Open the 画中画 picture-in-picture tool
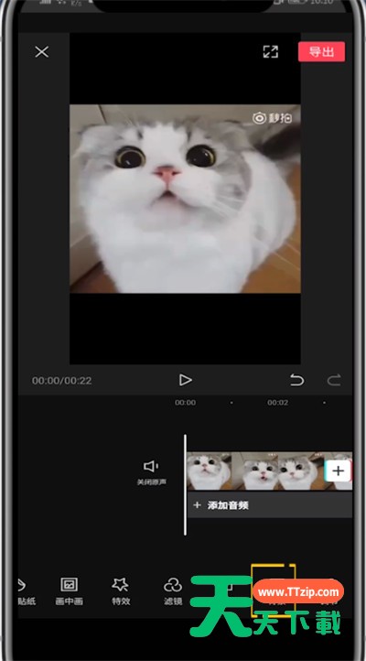This screenshot has width=366, height=661. click(x=69, y=591)
